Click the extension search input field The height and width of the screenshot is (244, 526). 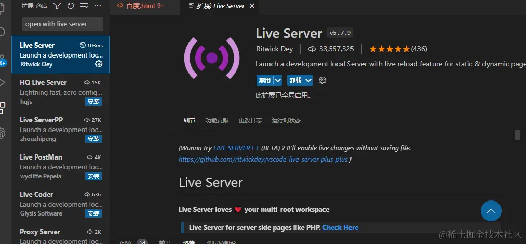pyautogui.click(x=62, y=24)
